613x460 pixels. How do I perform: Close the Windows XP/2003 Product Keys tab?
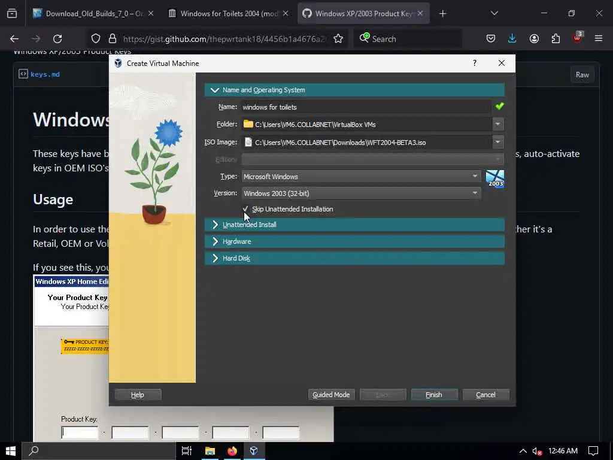coord(420,14)
